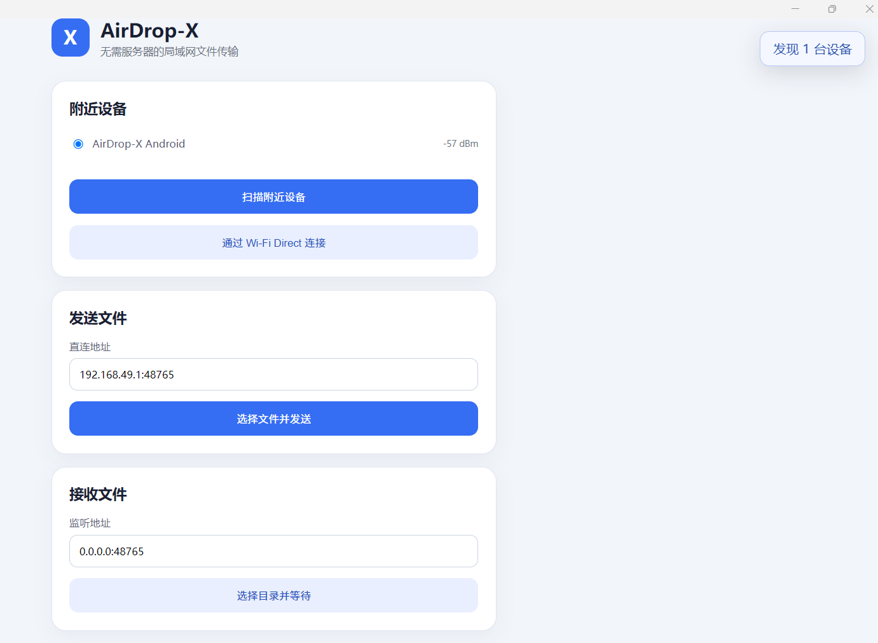Minimize the AirDrop-X window
This screenshot has width=878, height=643.
795,9
